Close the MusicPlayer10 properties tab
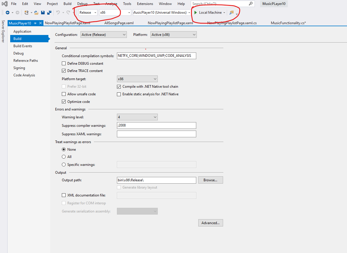This screenshot has height=253, width=347. (41, 23)
